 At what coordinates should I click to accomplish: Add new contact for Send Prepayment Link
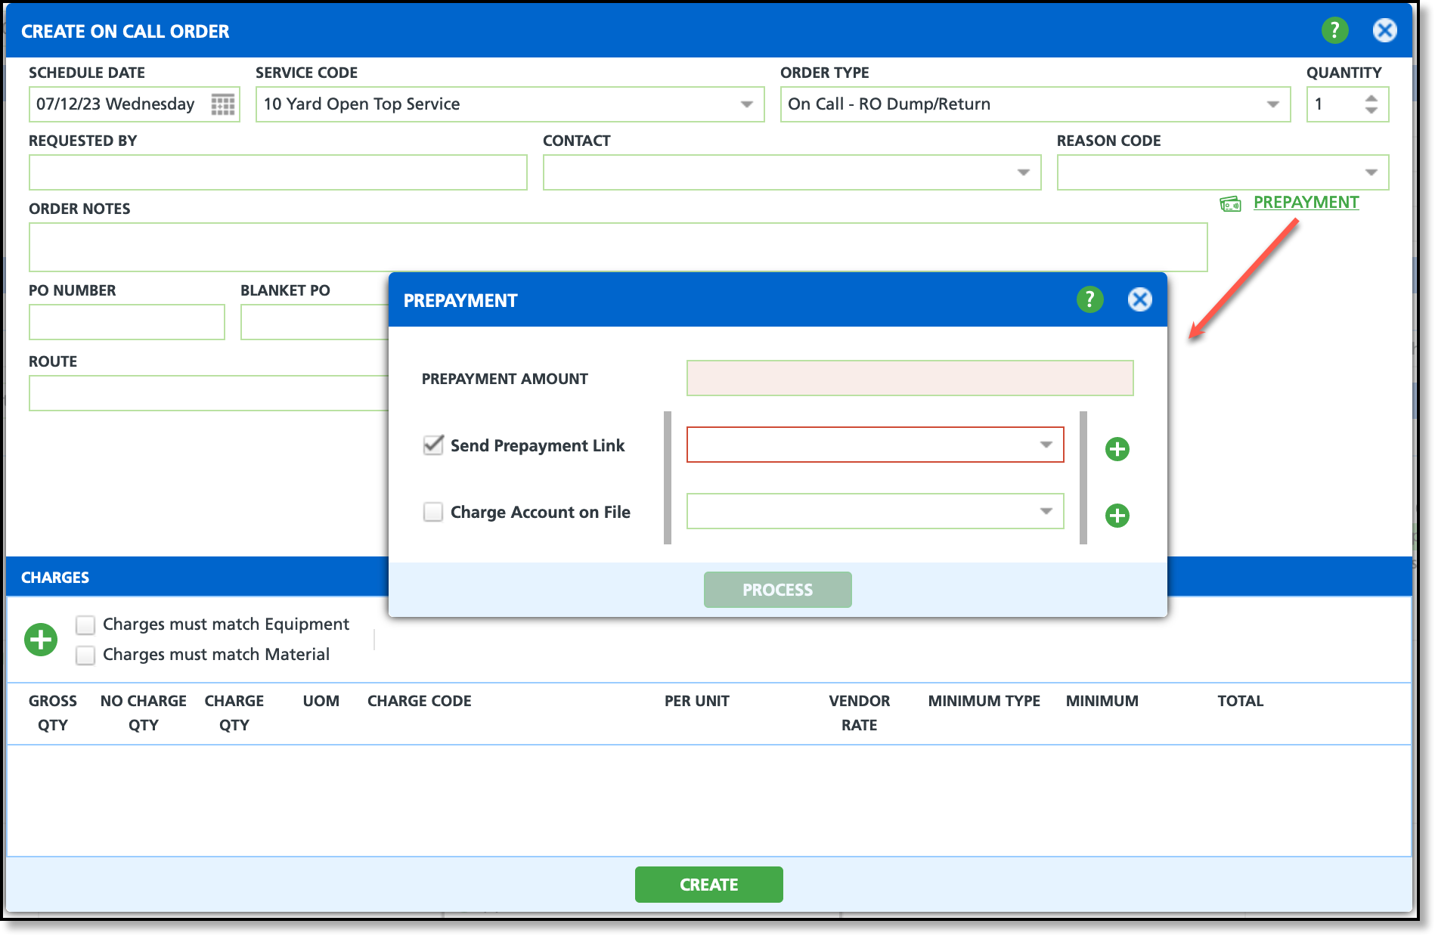click(x=1117, y=448)
